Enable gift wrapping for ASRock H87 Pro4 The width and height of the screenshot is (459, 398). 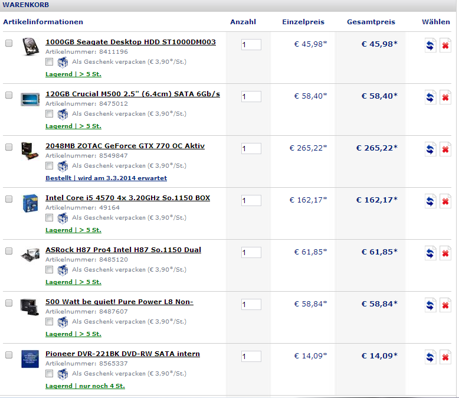click(x=49, y=270)
